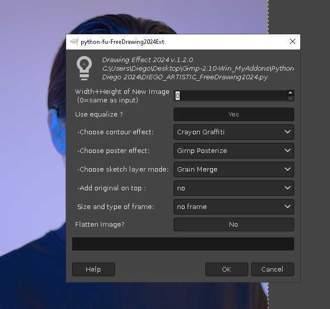
Task: Click the Cancel button
Action: point(272,270)
